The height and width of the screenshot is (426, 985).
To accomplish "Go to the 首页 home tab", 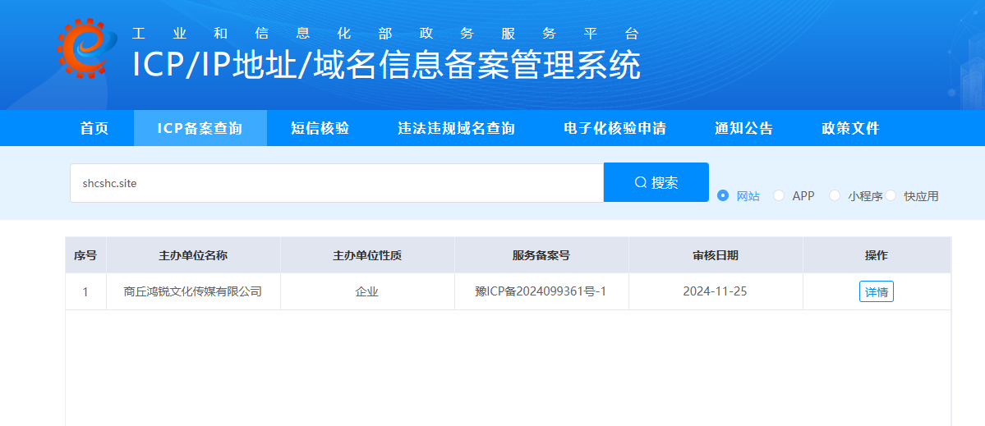I will (x=94, y=129).
